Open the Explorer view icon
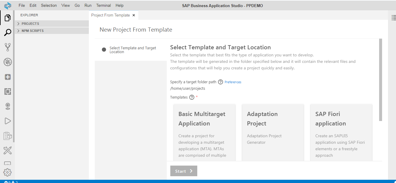Viewport: 396px width, 183px height. (x=7, y=18)
